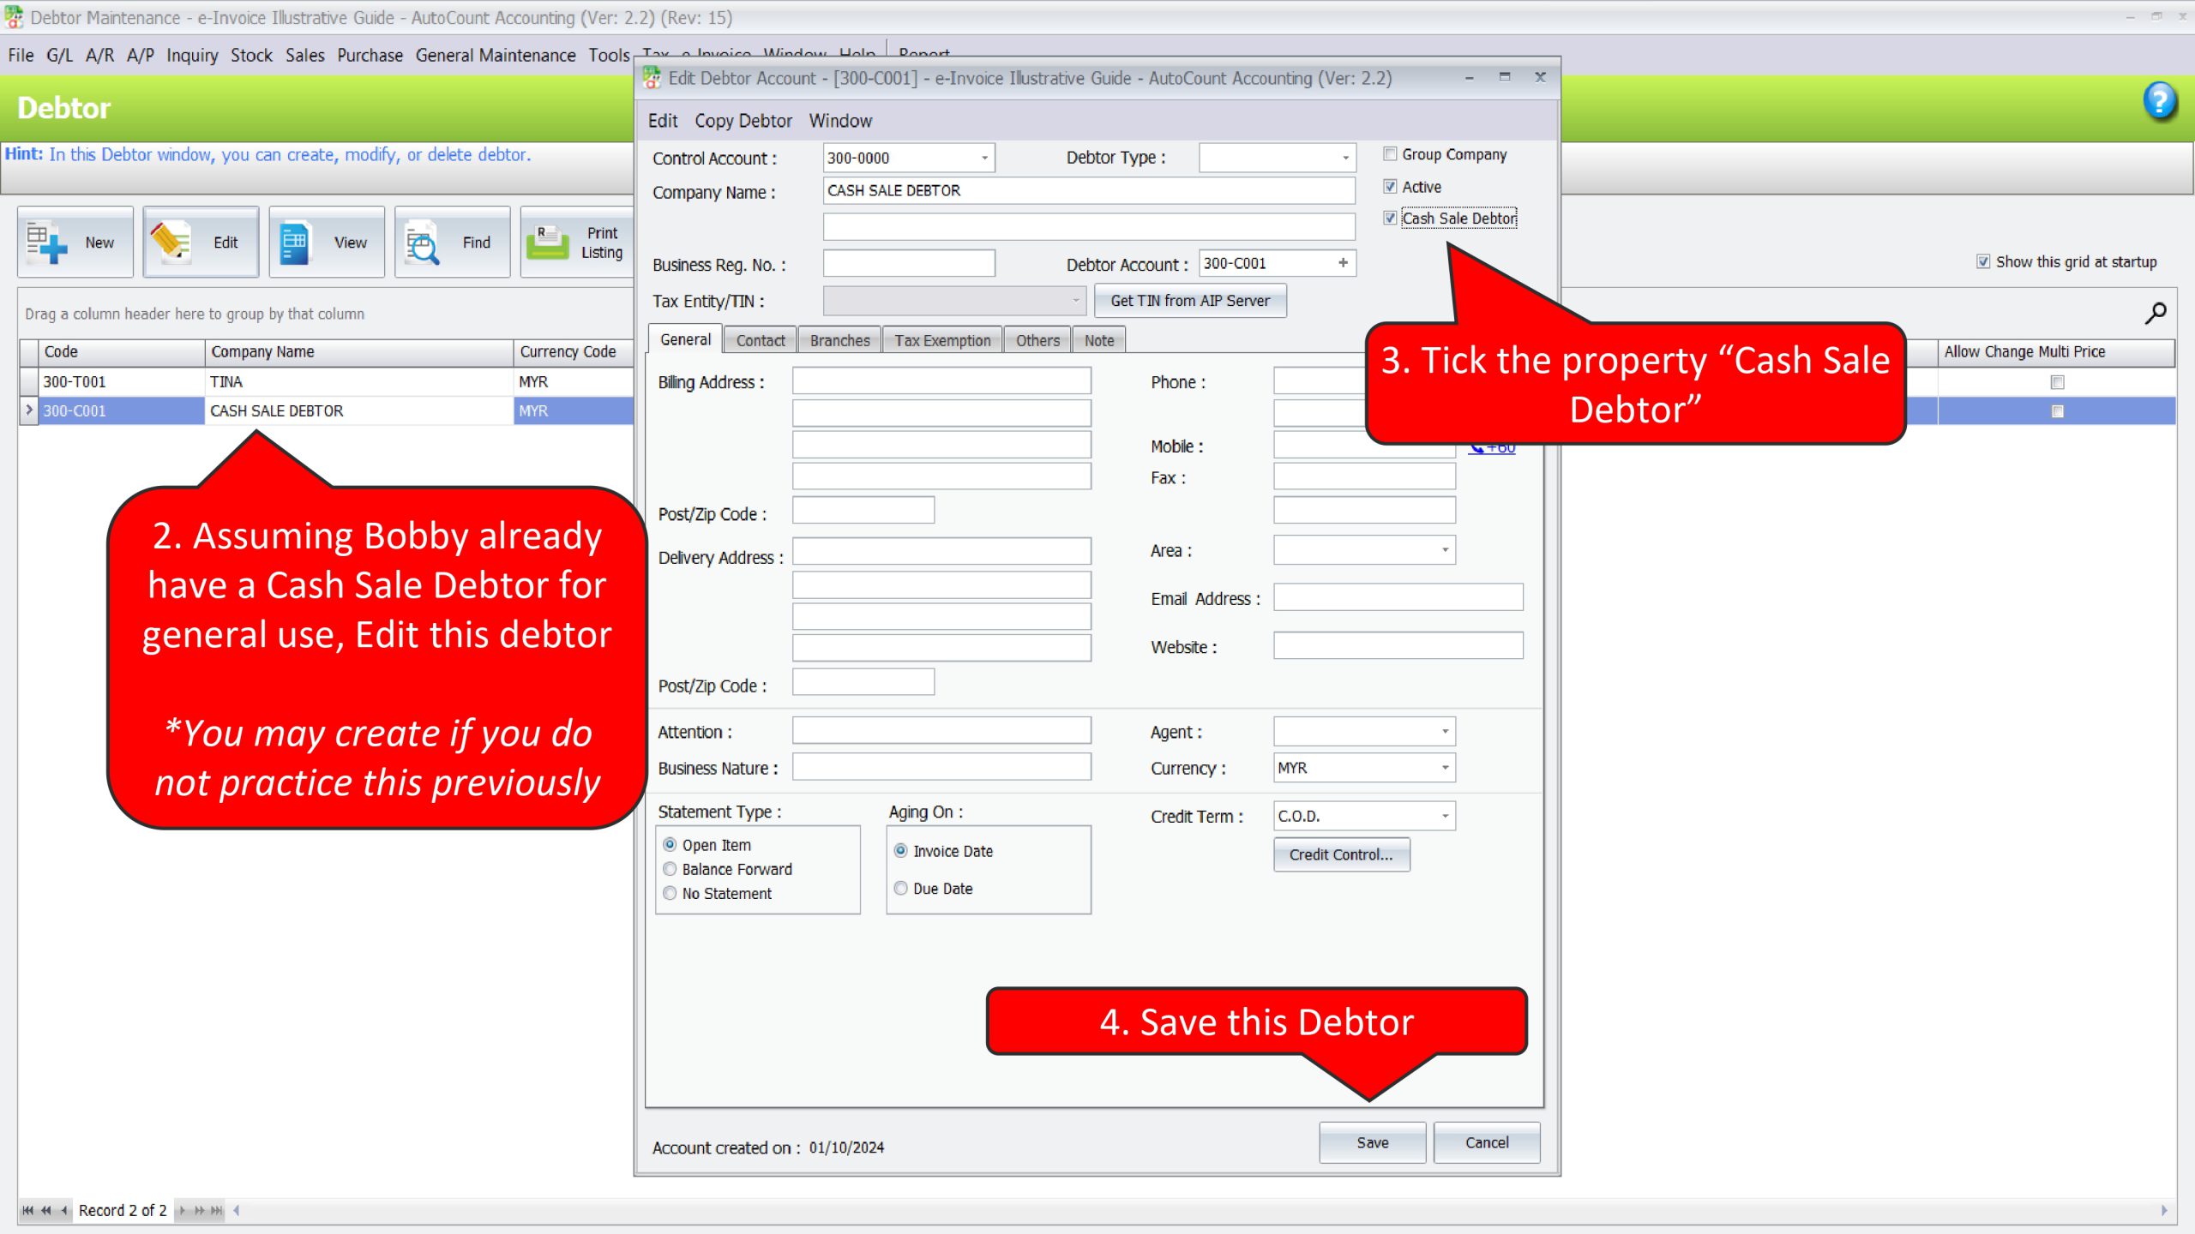Screen dimensions: 2195x1234
Task: Switch to the Others tab
Action: [x=1037, y=340]
